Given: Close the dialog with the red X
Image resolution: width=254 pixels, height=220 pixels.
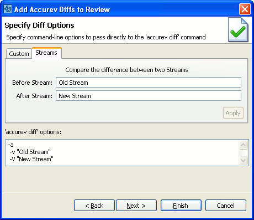Looking at the screenshot, I should 245,9.
